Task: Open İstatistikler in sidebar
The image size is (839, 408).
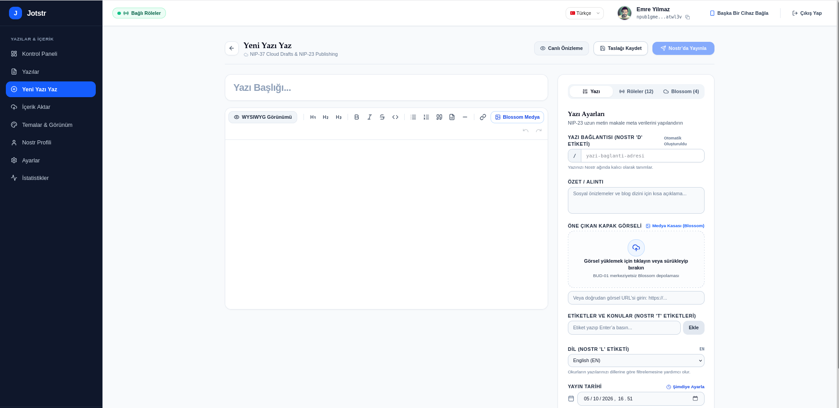Action: click(51, 178)
